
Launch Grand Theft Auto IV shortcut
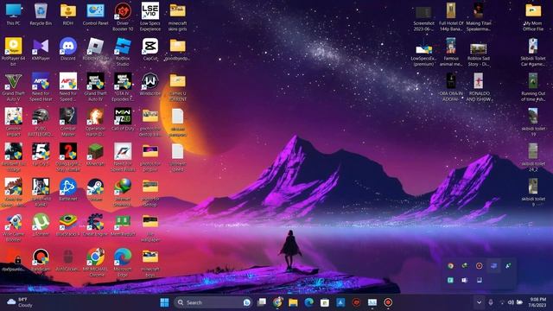[95, 86]
